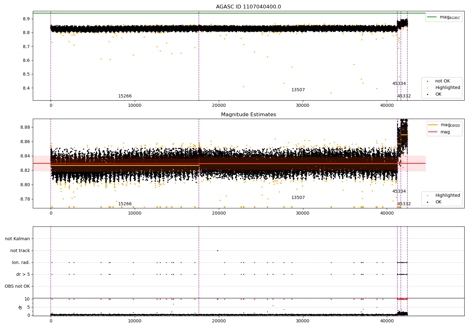Click the red 'mag' legend entry
The height and width of the screenshot is (328, 469).
[439, 132]
